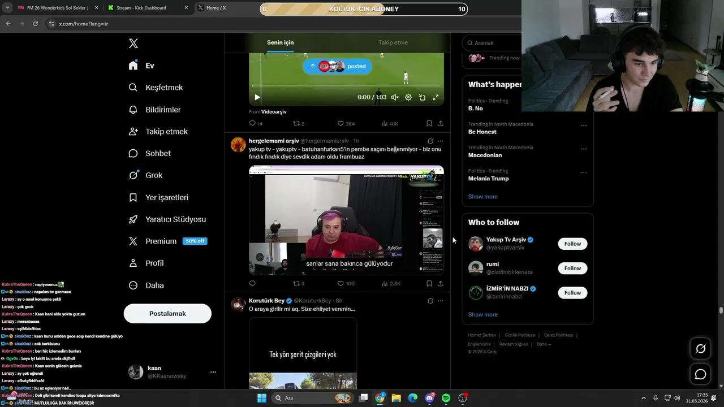View analytics for 41K views post
The image size is (724, 407).
tap(390, 123)
